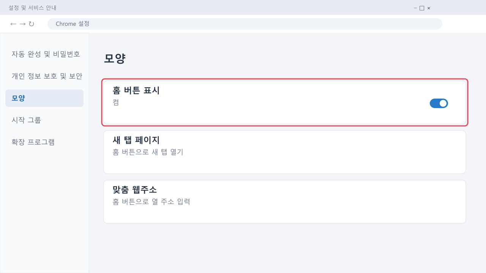Maximize the settings window
486x273 pixels.
(x=422, y=8)
